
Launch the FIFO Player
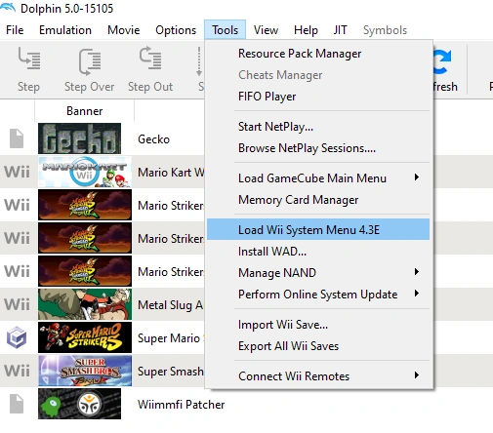(x=318, y=97)
